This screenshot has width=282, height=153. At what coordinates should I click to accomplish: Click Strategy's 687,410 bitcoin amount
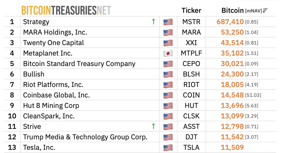[230, 22]
